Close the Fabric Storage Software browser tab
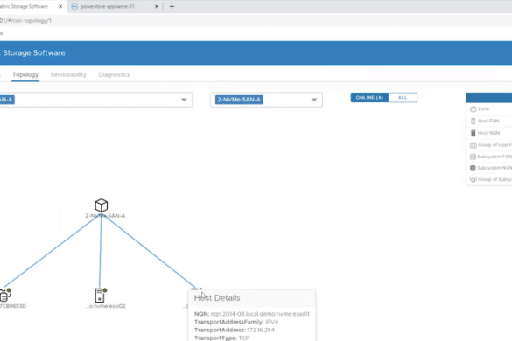This screenshot has width=512, height=341. coord(60,6)
